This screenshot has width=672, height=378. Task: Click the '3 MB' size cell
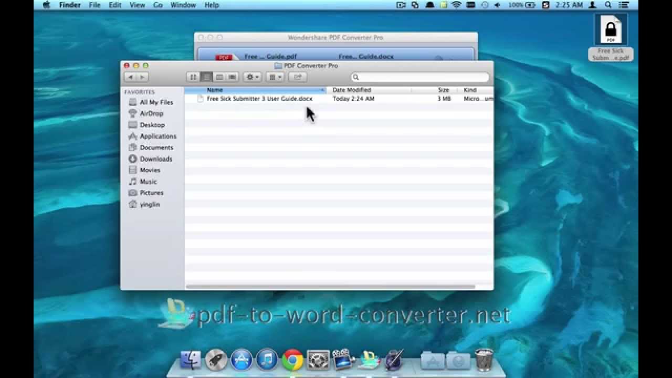pos(444,99)
